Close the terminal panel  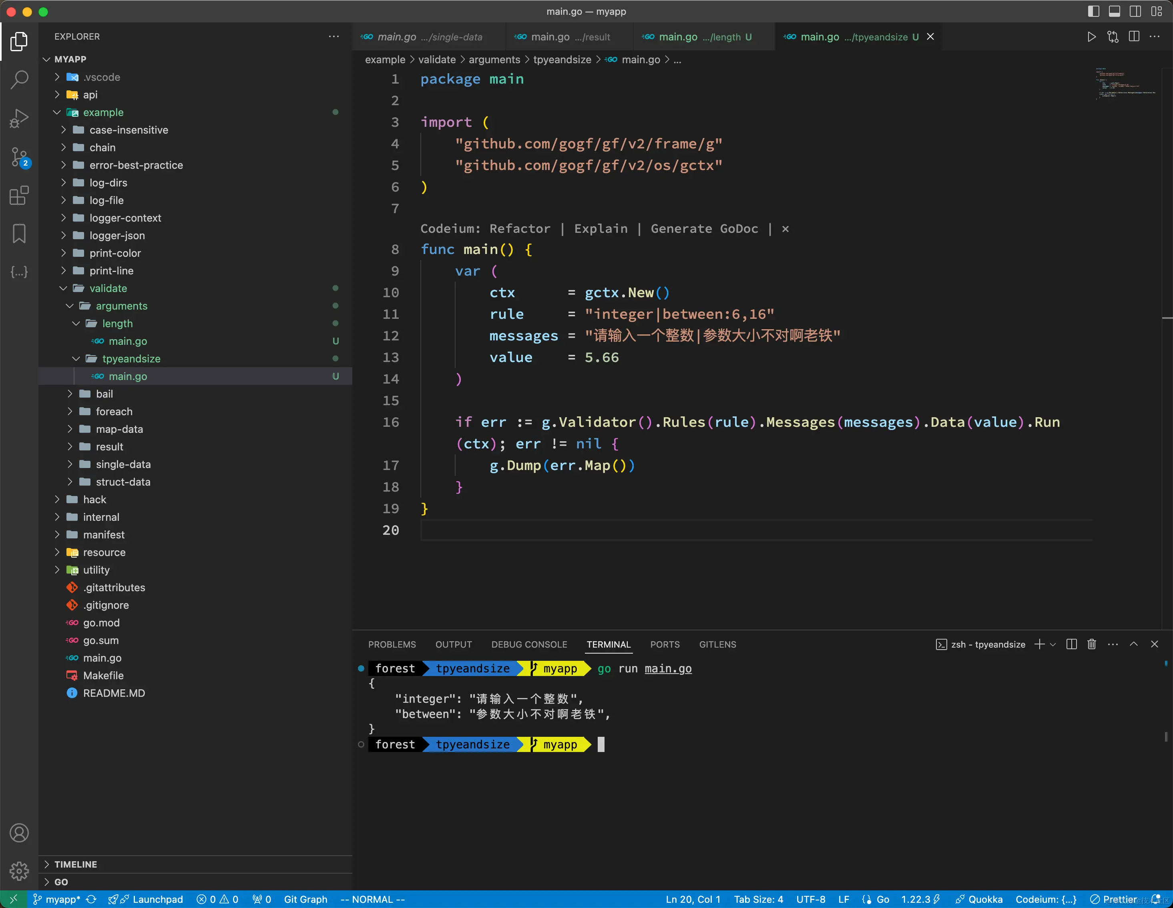click(1154, 644)
